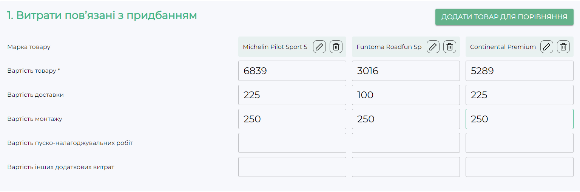Select the Funtoma delivery cost field showing 100
Image resolution: width=580 pixels, height=192 pixels.
pos(406,95)
